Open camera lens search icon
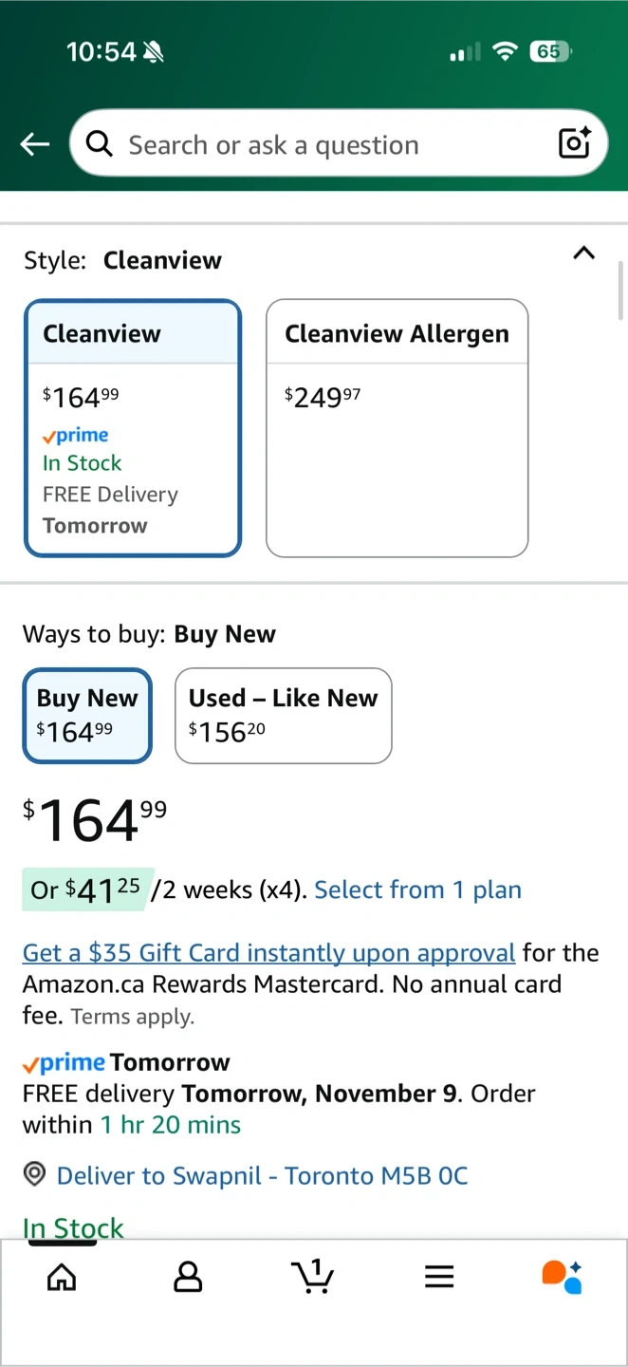The height and width of the screenshot is (1367, 628). tap(575, 143)
